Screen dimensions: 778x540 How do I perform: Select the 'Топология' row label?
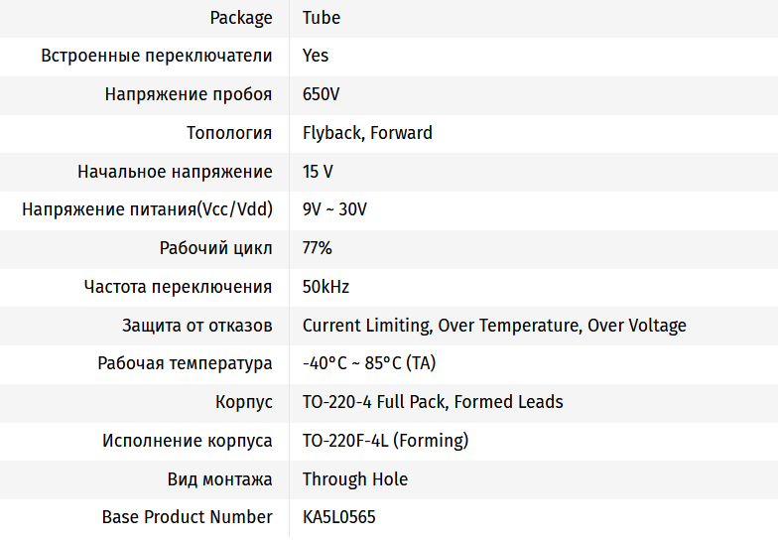[229, 133]
